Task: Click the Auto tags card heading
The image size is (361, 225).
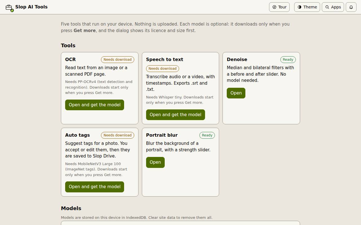Action: [x=77, y=135]
